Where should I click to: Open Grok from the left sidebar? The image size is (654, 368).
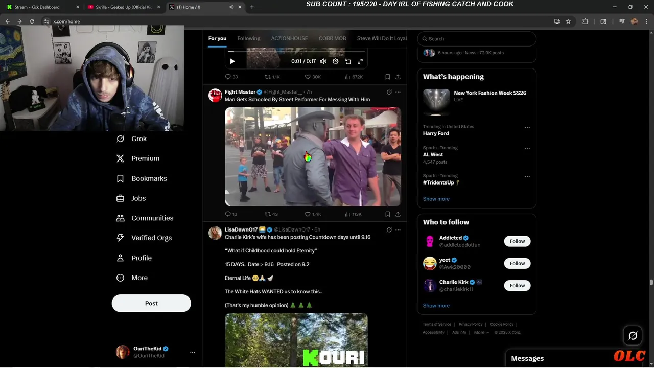(x=131, y=139)
